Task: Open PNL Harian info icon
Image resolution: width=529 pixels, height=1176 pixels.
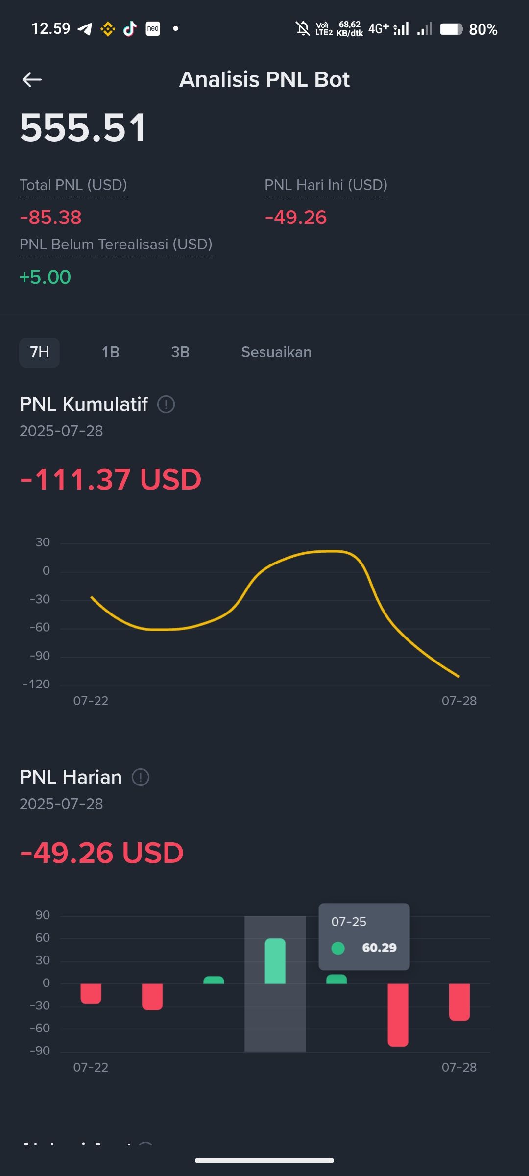Action: click(x=141, y=777)
